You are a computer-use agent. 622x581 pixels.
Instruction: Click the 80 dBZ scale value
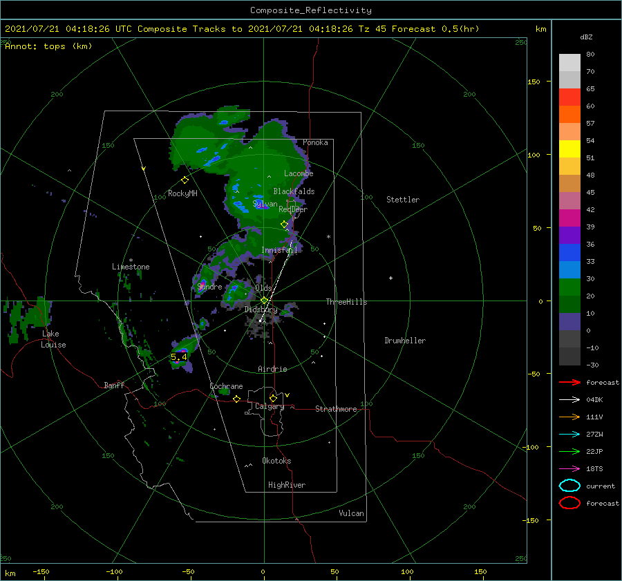coord(590,55)
